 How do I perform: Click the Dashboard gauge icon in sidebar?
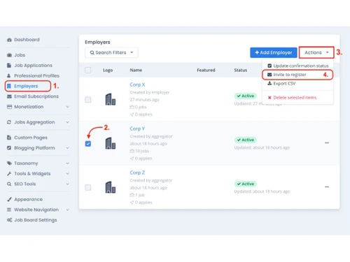click(x=9, y=40)
